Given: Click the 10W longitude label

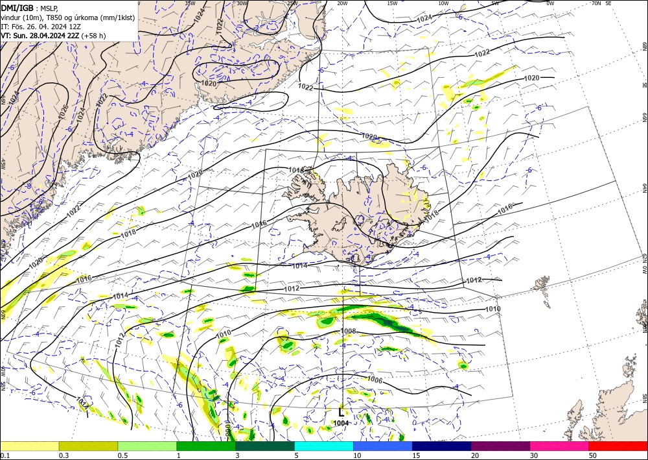Looking at the screenshot, I should (x=443, y=3).
